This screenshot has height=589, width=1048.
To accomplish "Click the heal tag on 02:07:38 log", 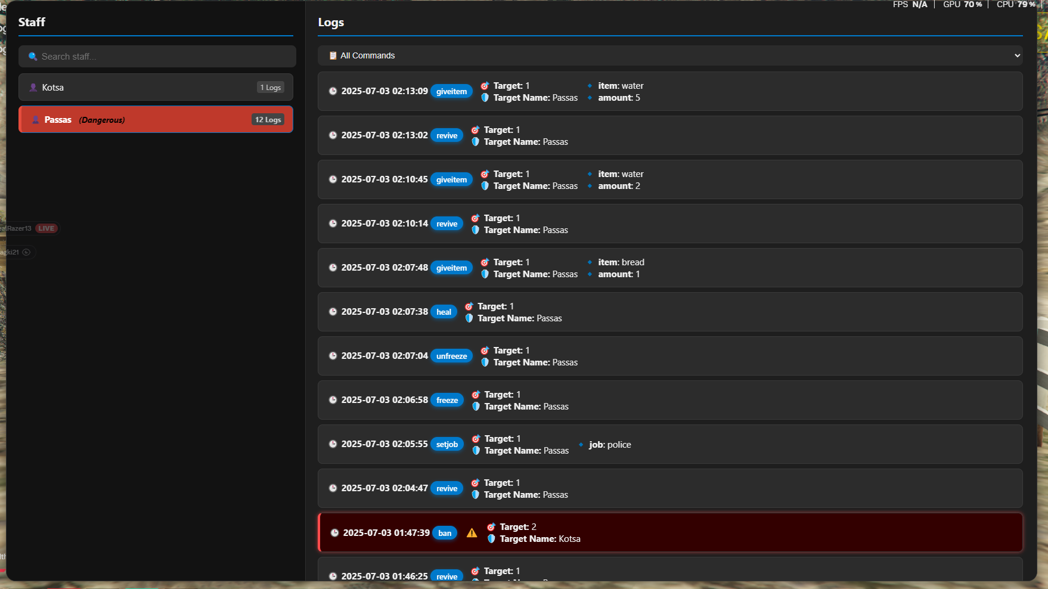I will (x=444, y=312).
